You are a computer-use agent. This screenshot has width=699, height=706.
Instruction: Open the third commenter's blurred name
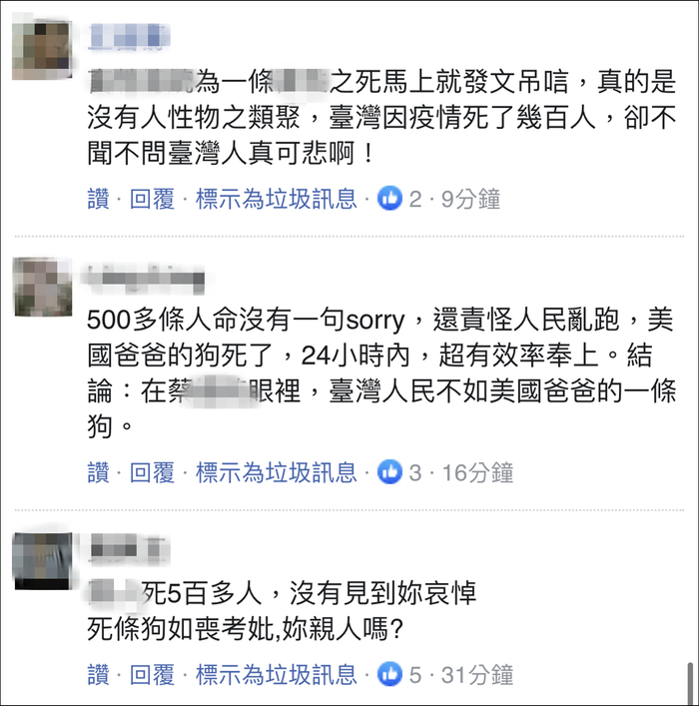[x=129, y=549]
